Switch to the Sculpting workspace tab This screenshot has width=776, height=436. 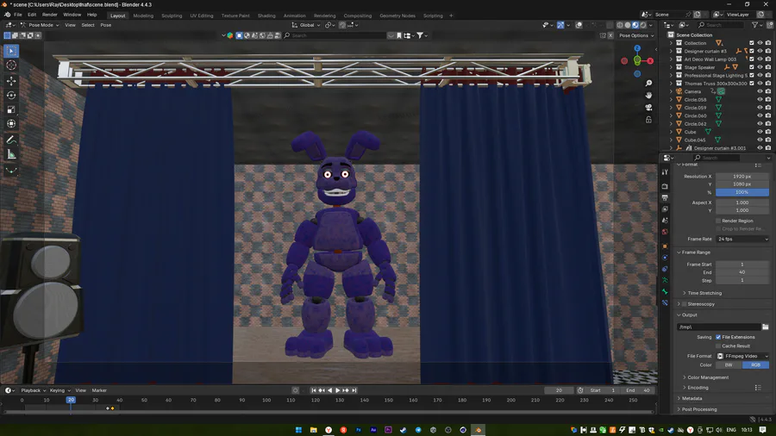pyautogui.click(x=172, y=16)
